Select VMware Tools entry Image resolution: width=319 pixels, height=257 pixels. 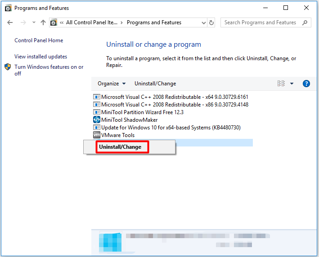114,135
